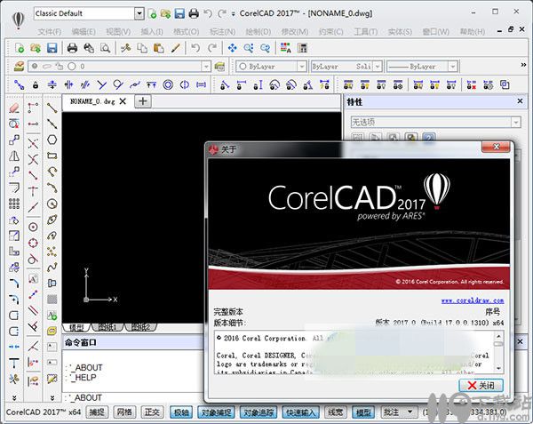Toggle 网格 grid in status bar
This screenshot has width=533, height=424.
point(124,412)
